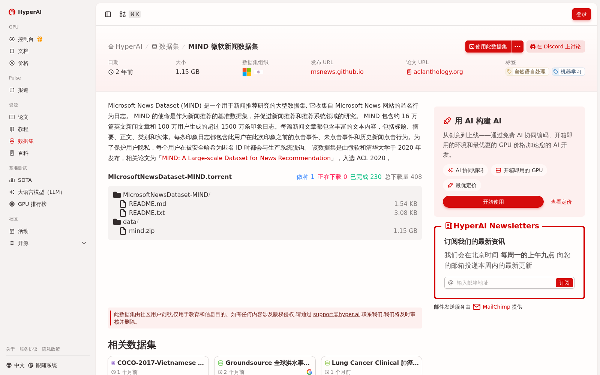Click the Microsoft organization logo
This screenshot has height=375, width=600.
point(247,72)
